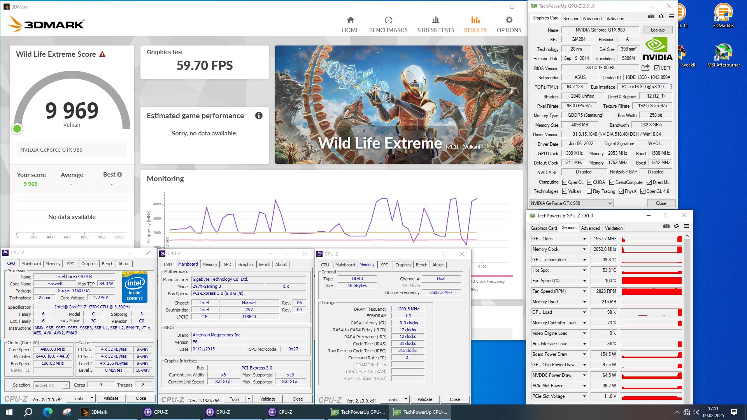Open the 3DMark03 desktop shortcut
The height and width of the screenshot is (420, 747).
pos(723,16)
